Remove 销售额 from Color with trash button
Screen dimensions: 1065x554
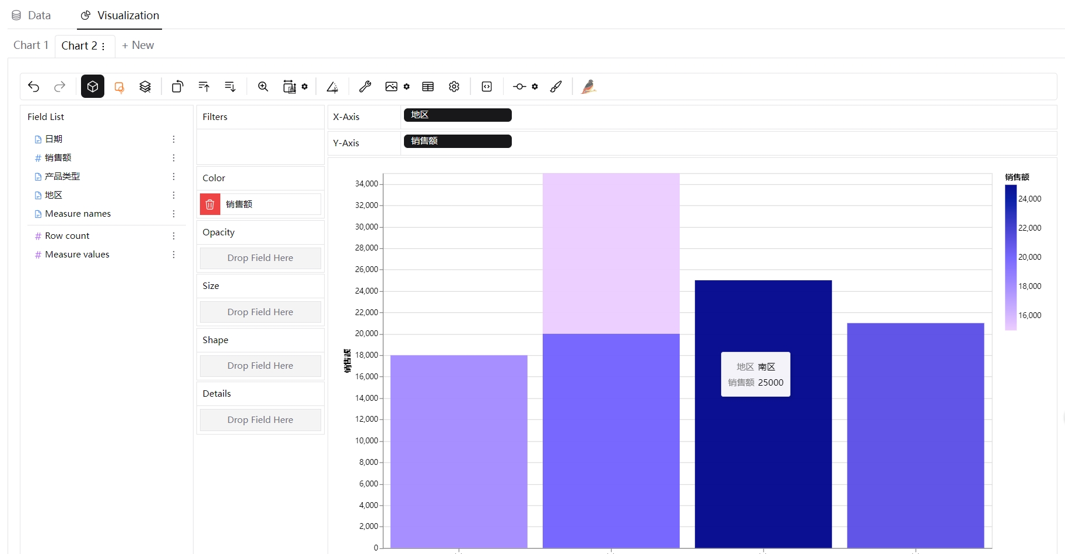coord(210,204)
